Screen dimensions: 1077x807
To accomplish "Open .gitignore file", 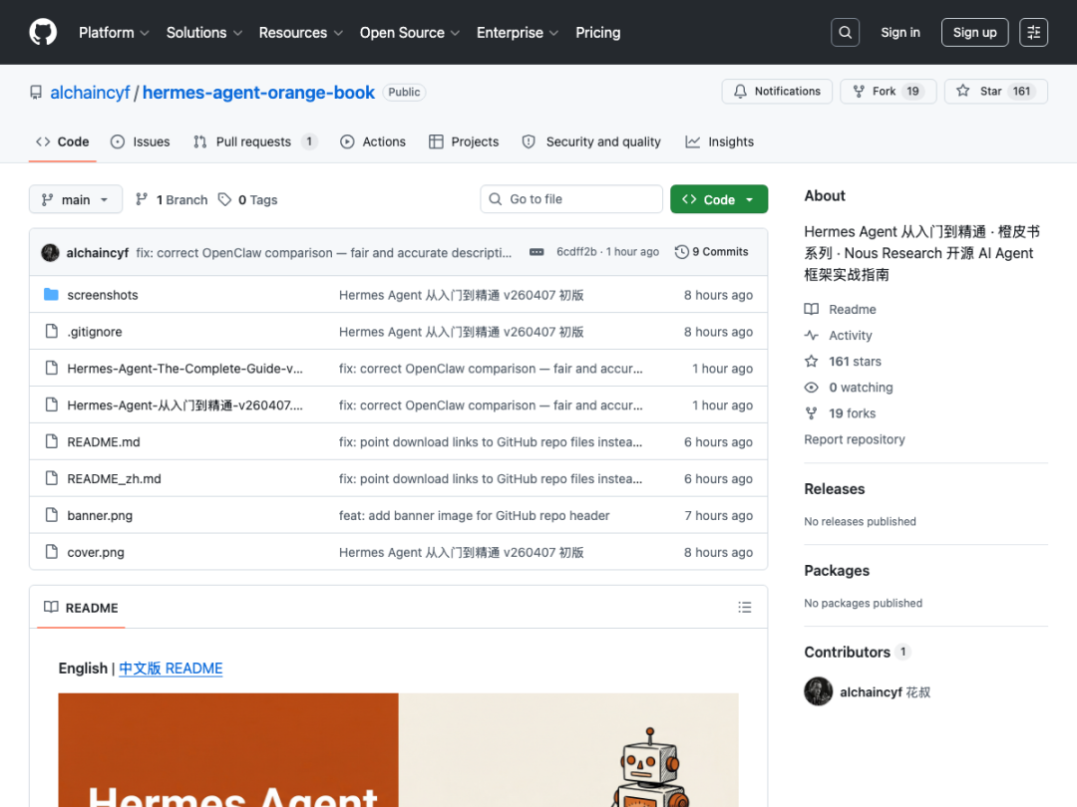I will tap(95, 332).
